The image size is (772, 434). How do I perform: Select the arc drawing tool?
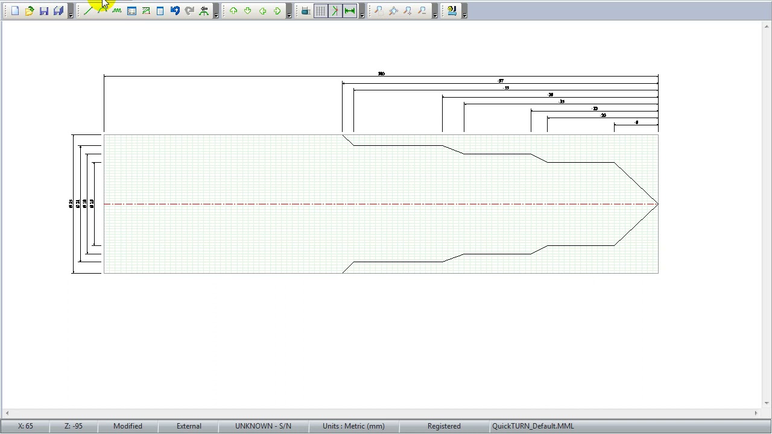coord(103,11)
